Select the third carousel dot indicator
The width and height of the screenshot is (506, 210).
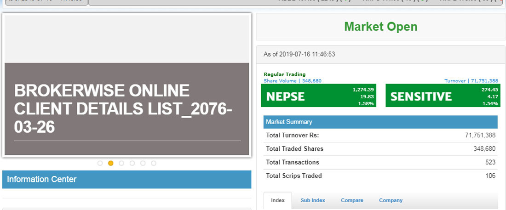click(x=121, y=163)
